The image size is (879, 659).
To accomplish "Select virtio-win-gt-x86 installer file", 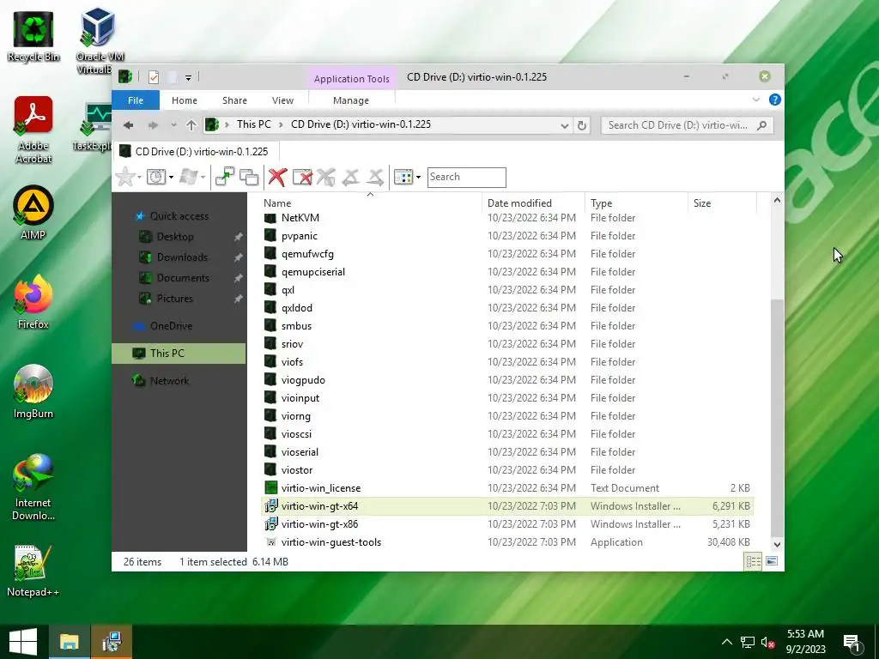I will pos(507,524).
